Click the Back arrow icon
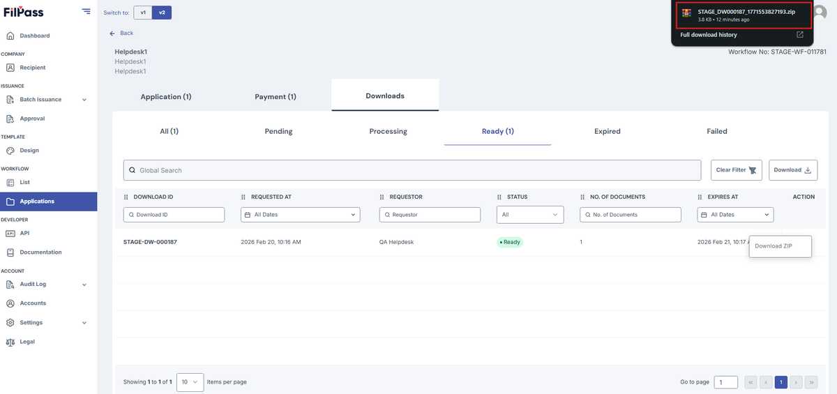The height and width of the screenshot is (394, 837). click(112, 33)
